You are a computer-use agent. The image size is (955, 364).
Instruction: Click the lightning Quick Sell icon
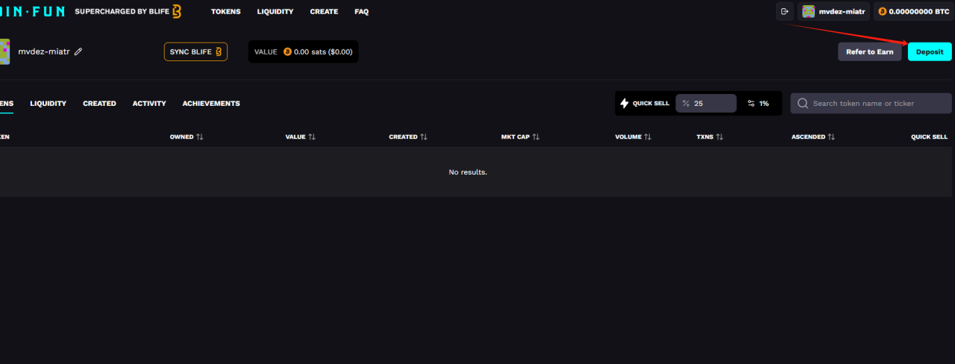624,104
